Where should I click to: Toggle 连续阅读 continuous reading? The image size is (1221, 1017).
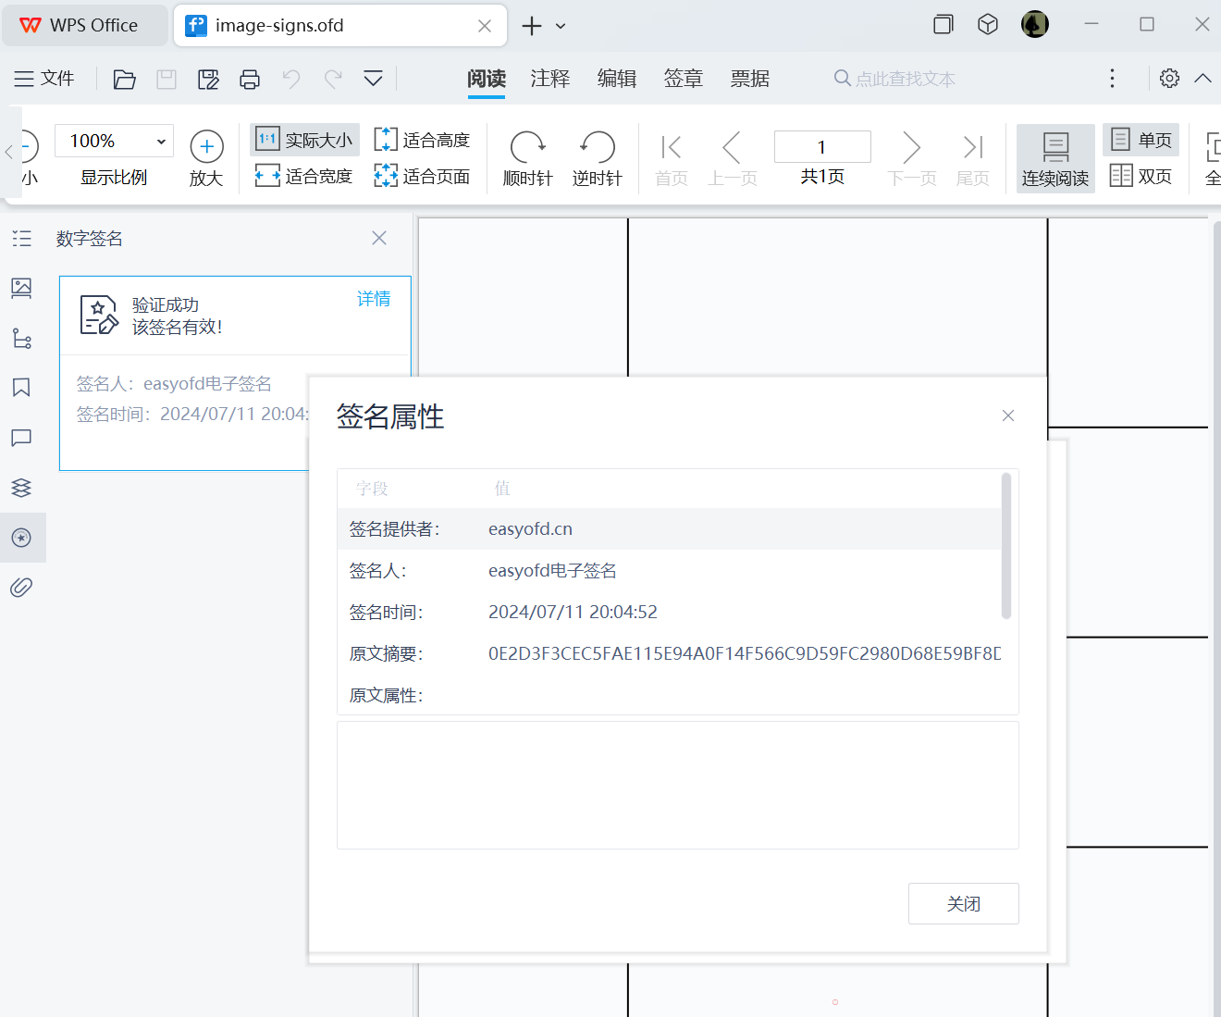click(x=1055, y=158)
